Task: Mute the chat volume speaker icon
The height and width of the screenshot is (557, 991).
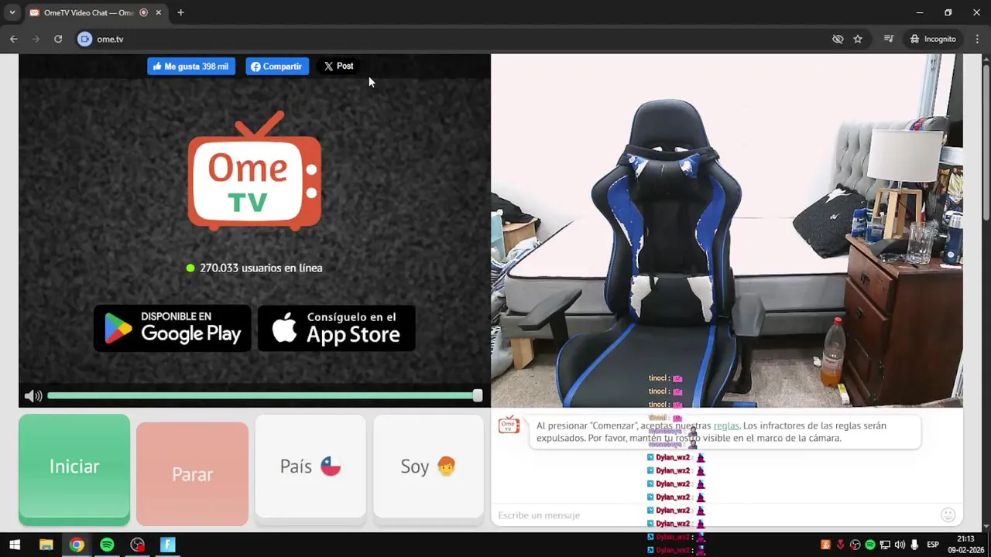Action: click(33, 396)
